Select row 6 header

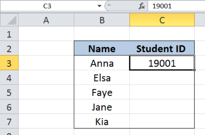(x=9, y=107)
